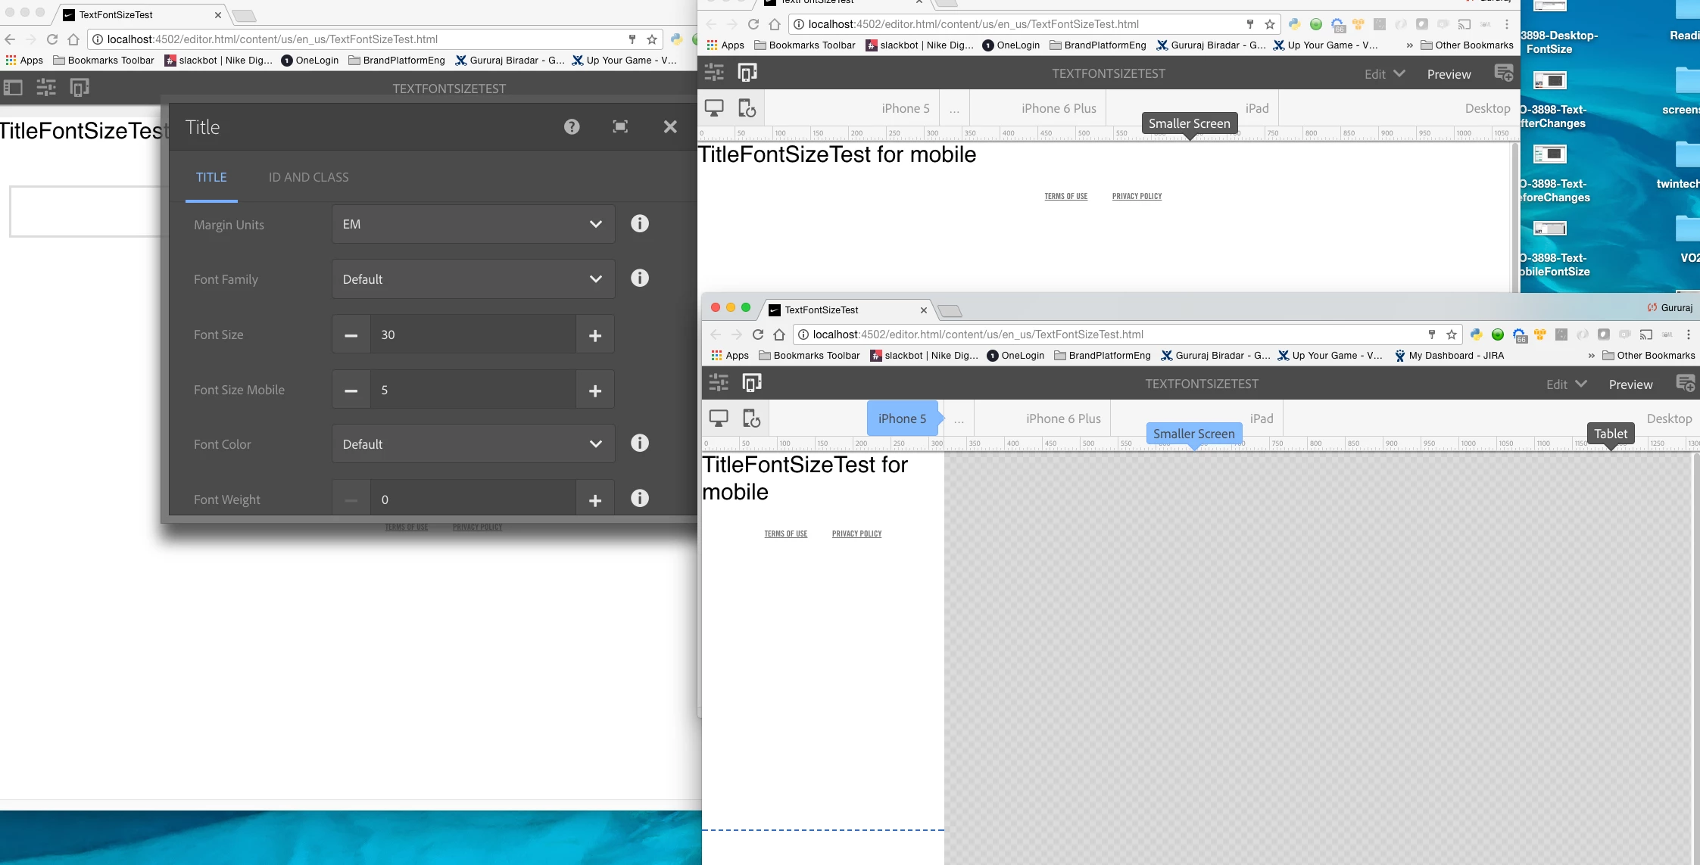Select iPhone 6 Plus device in bottom emulator
The height and width of the screenshot is (865, 1700).
click(1063, 418)
